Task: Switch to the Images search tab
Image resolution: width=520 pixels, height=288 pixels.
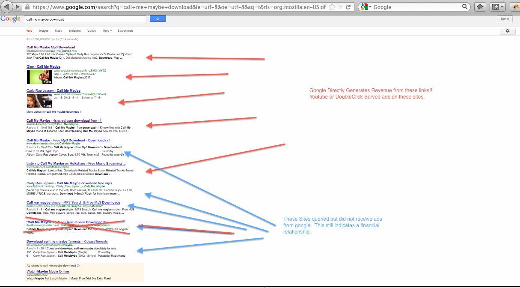Action: [44, 31]
